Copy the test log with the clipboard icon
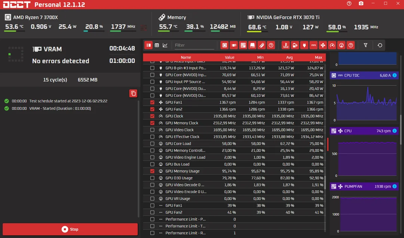The width and height of the screenshot is (404, 238). (133, 93)
